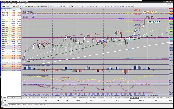Click the New Order button
174x109 pixels.
coord(29,6)
